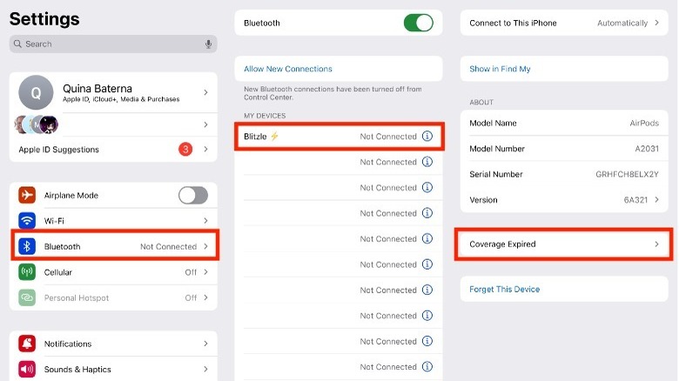Click the Wi-Fi settings icon

(x=27, y=221)
